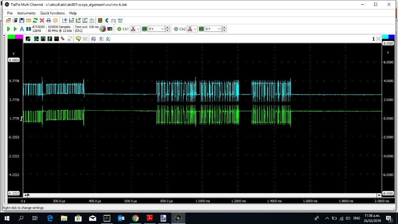398x224 pixels.
Task: Open the Ch1 8 V range dropdown
Action: [x=156, y=29]
